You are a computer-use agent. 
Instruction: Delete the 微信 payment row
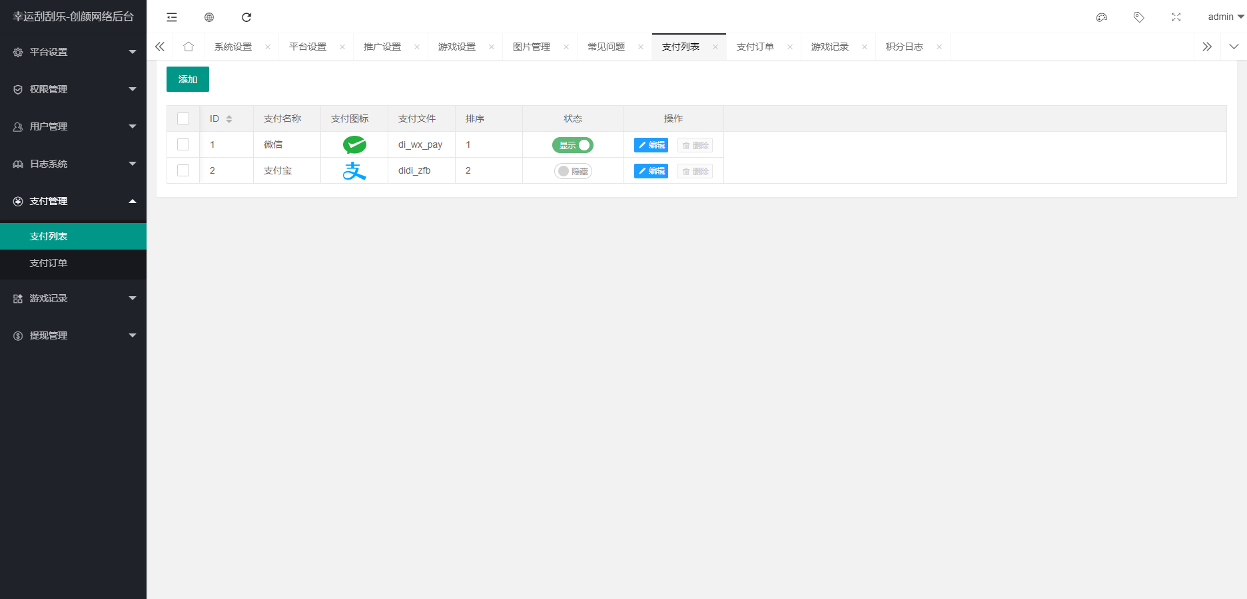(x=695, y=145)
